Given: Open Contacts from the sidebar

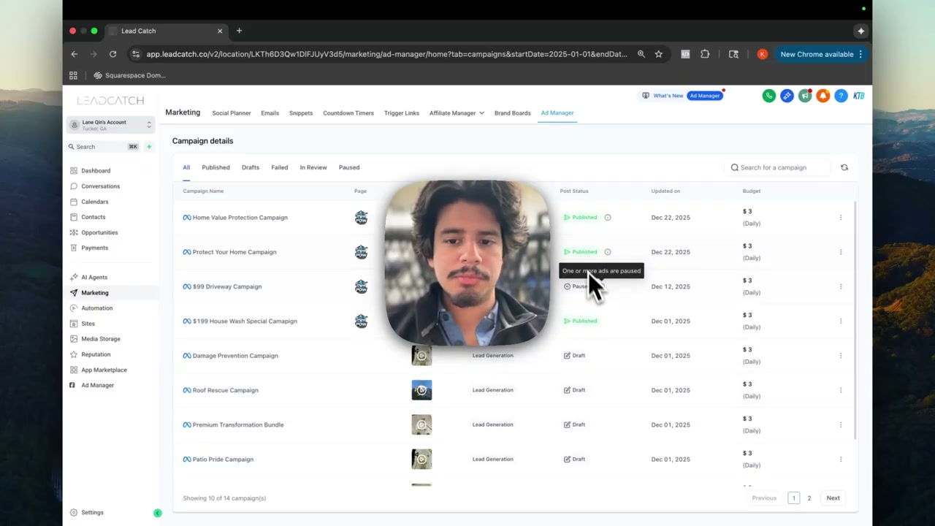Looking at the screenshot, I should [93, 217].
